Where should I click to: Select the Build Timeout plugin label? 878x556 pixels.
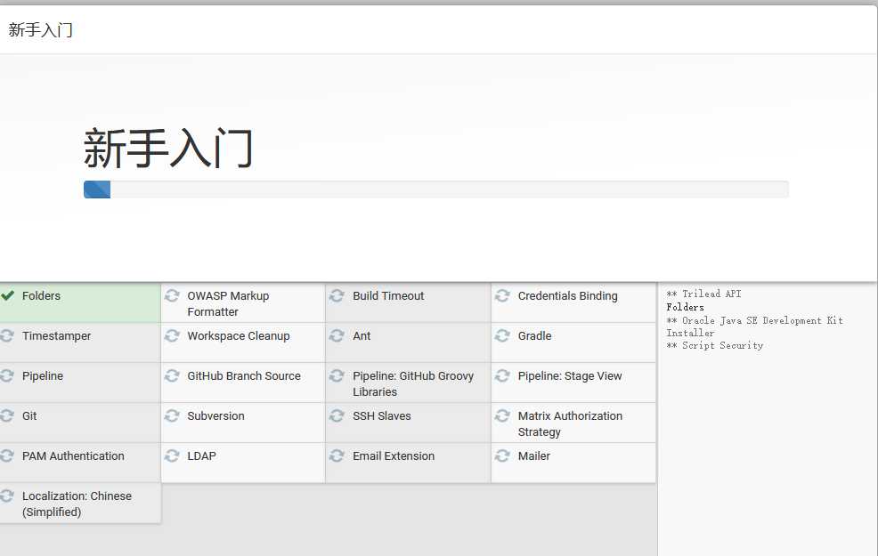pos(388,296)
